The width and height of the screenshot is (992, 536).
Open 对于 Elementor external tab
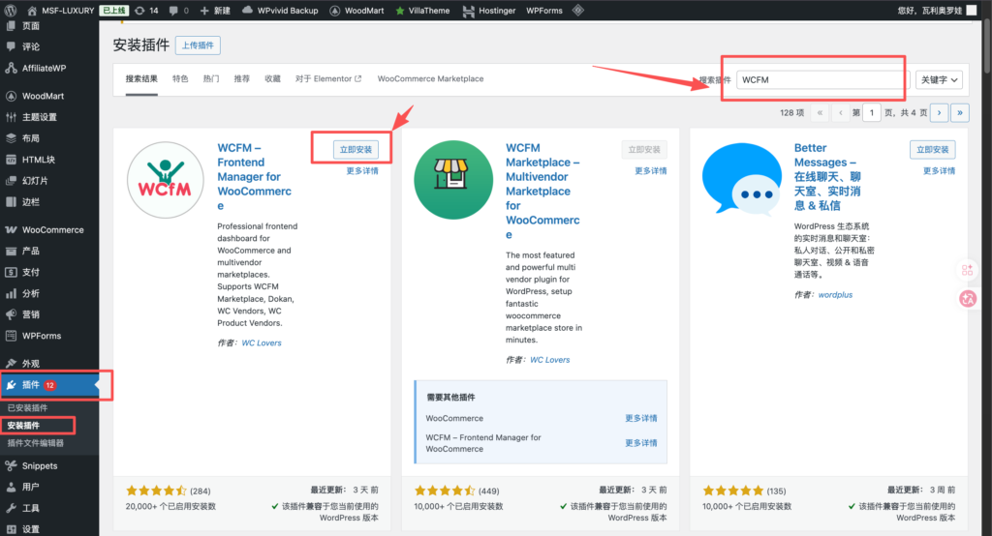[x=328, y=79]
